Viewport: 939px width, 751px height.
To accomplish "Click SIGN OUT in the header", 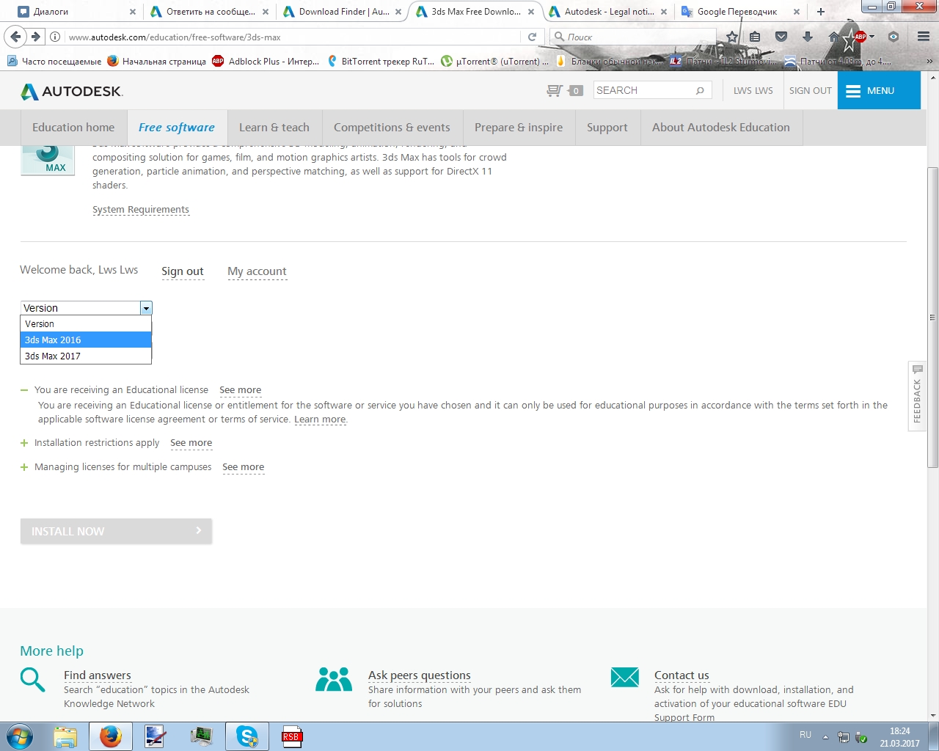I will [810, 90].
